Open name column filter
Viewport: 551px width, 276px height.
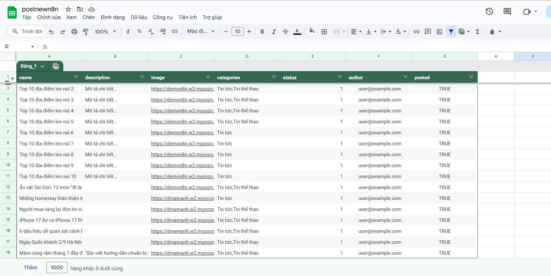coord(76,77)
